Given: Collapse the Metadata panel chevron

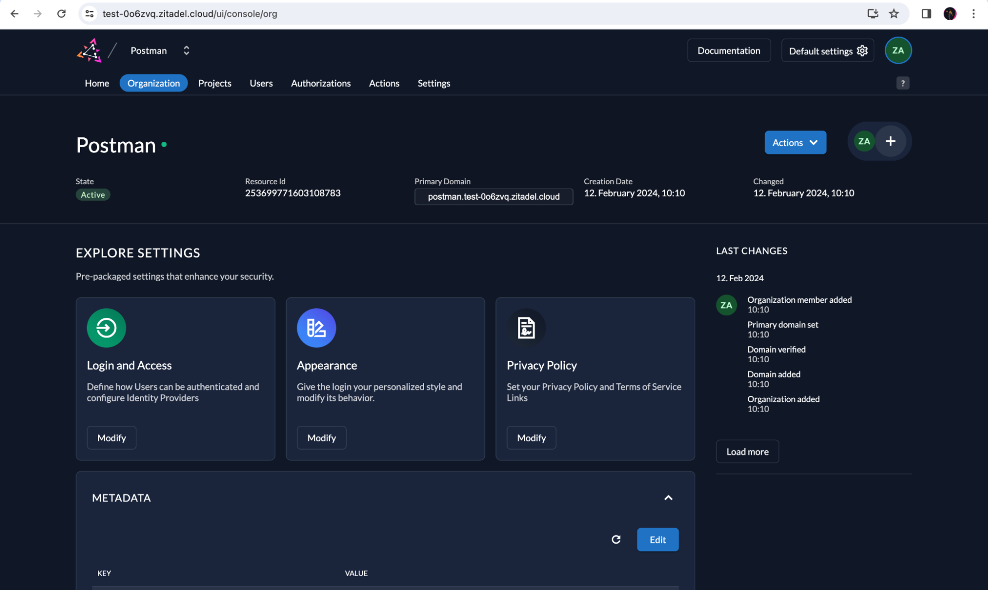Looking at the screenshot, I should (668, 498).
